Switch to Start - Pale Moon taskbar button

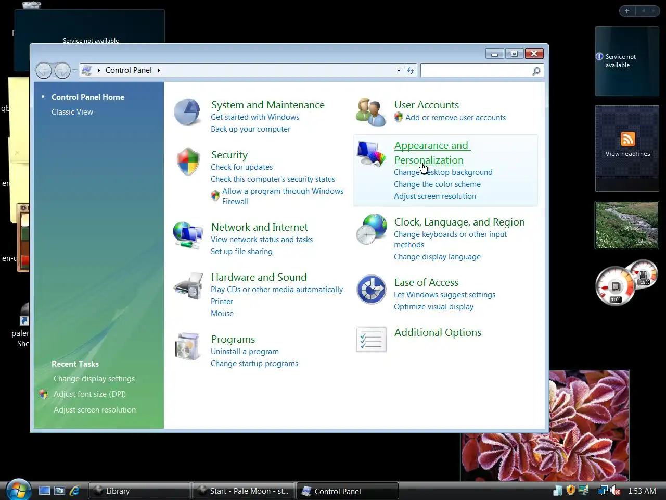[244, 491]
